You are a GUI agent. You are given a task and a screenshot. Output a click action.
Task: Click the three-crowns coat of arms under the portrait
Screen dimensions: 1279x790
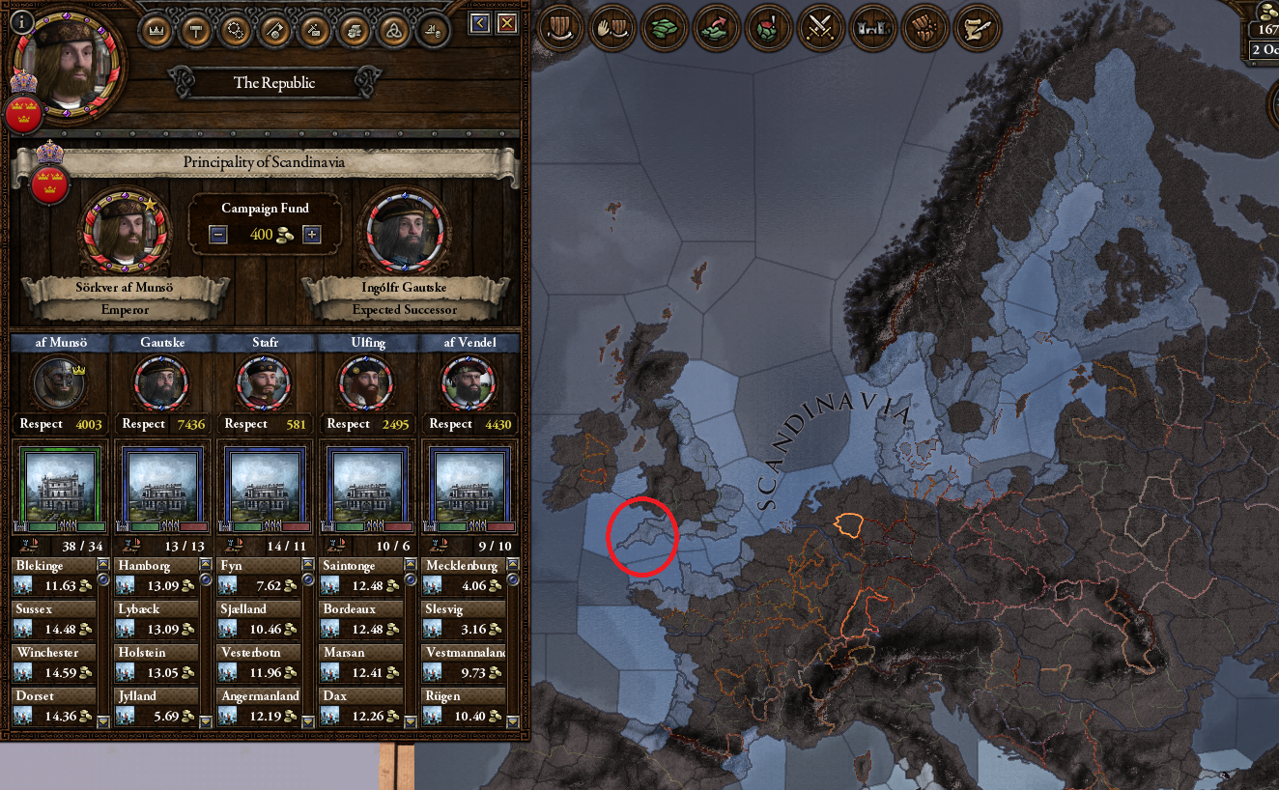click(x=23, y=112)
